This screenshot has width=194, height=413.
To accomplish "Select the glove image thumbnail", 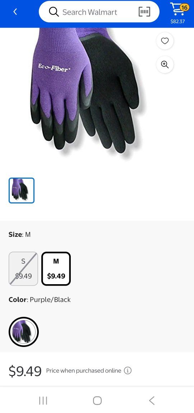I will tap(22, 191).
